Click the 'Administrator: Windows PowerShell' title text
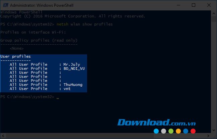 (x=42, y=5)
